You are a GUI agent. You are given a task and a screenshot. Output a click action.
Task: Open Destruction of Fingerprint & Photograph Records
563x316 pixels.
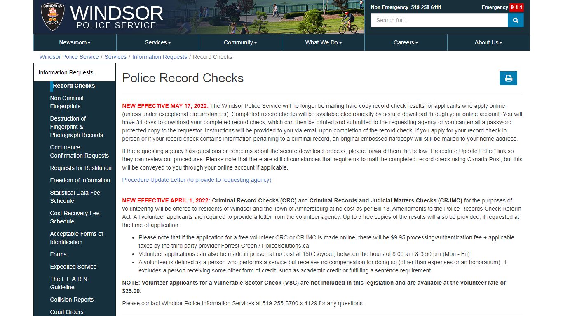(x=77, y=127)
